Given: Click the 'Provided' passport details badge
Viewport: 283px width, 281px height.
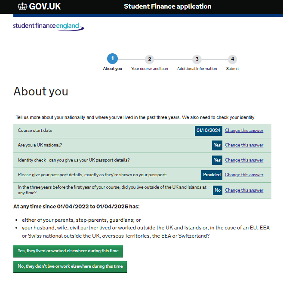Looking at the screenshot, I should (212, 175).
